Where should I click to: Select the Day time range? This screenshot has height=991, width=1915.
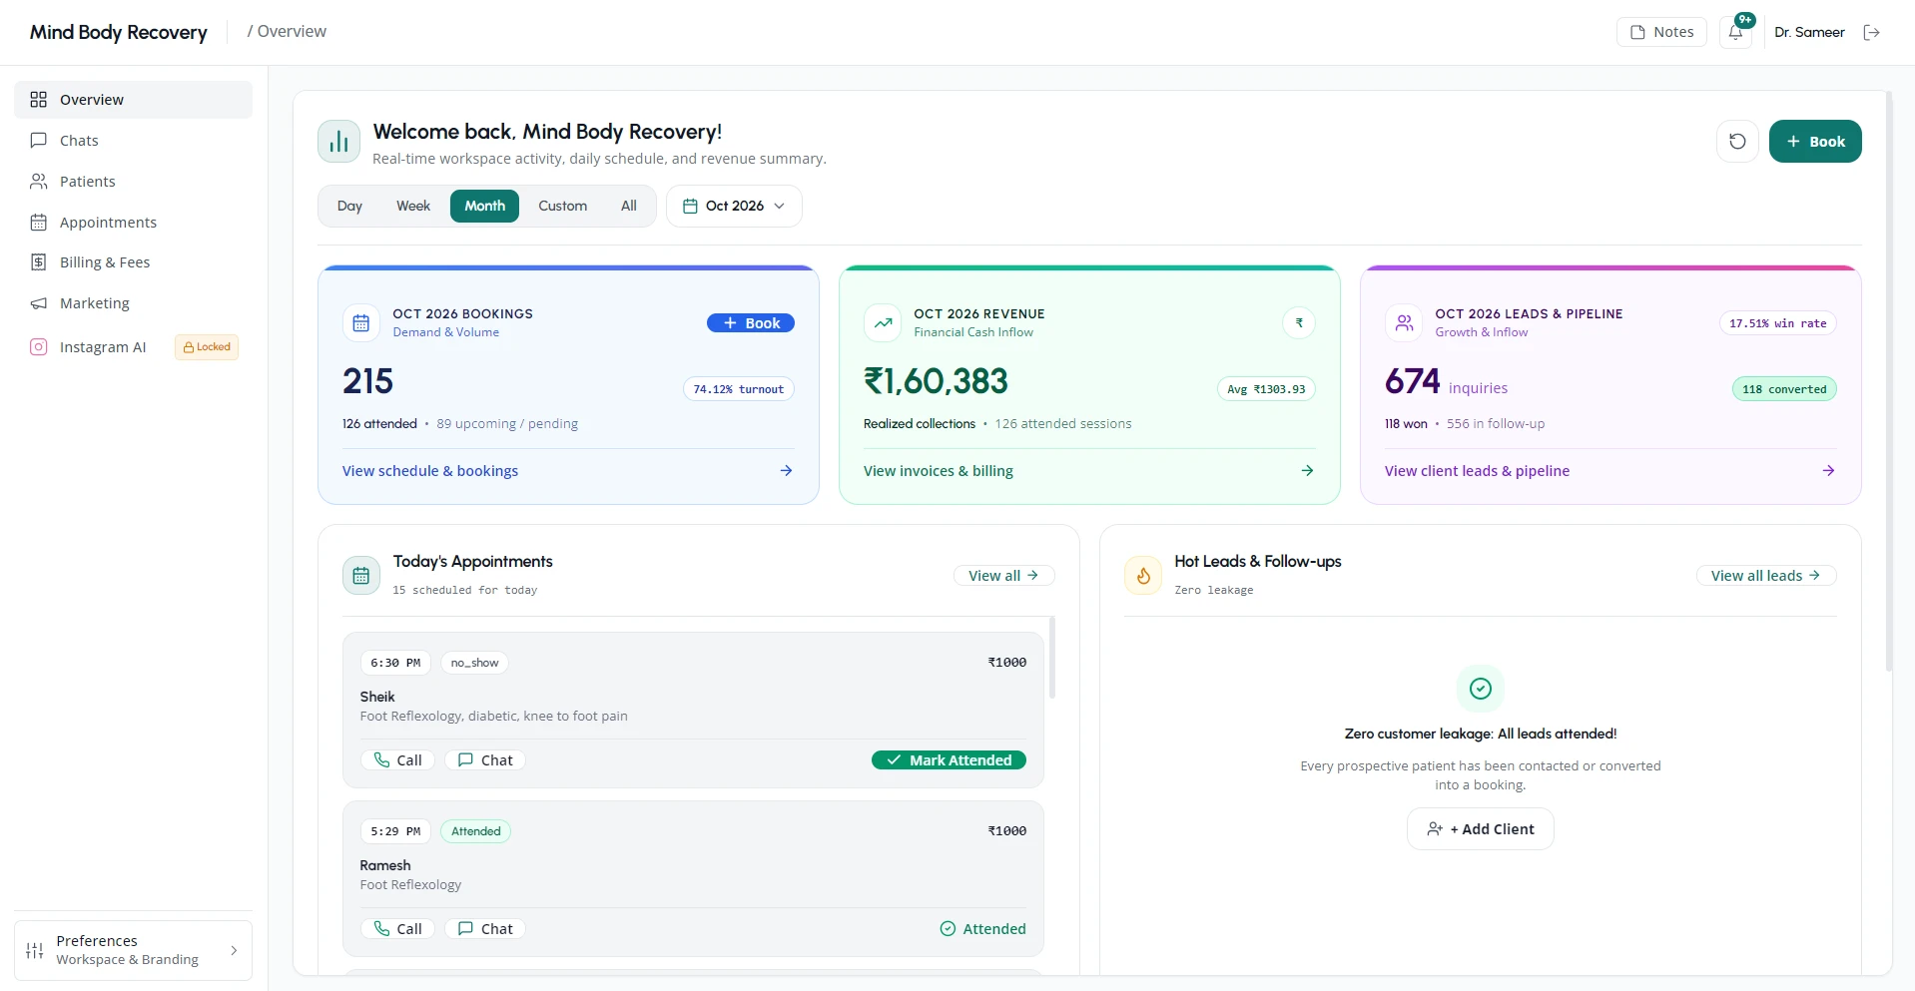[x=349, y=207]
